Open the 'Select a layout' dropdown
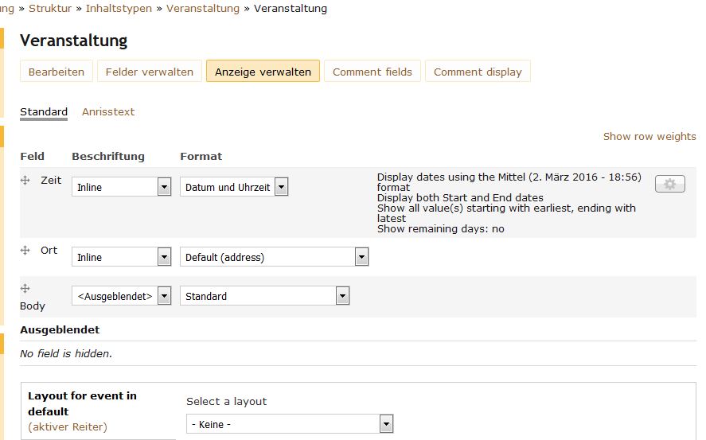This screenshot has width=706, height=440. (290, 424)
